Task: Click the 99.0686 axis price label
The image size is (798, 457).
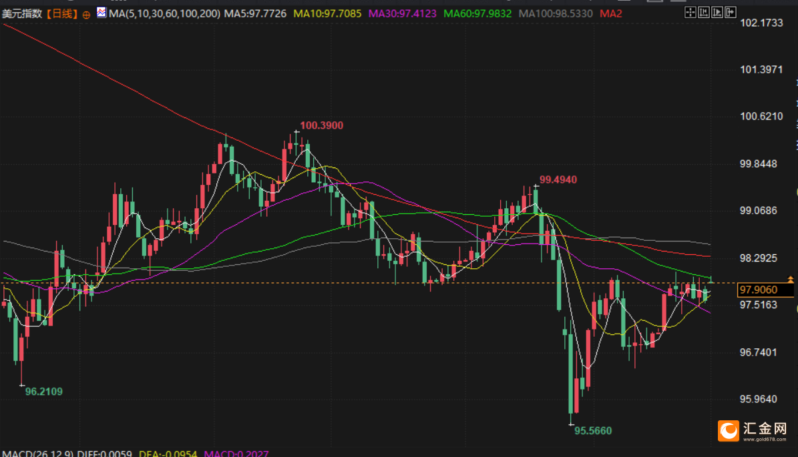Action: (x=759, y=210)
